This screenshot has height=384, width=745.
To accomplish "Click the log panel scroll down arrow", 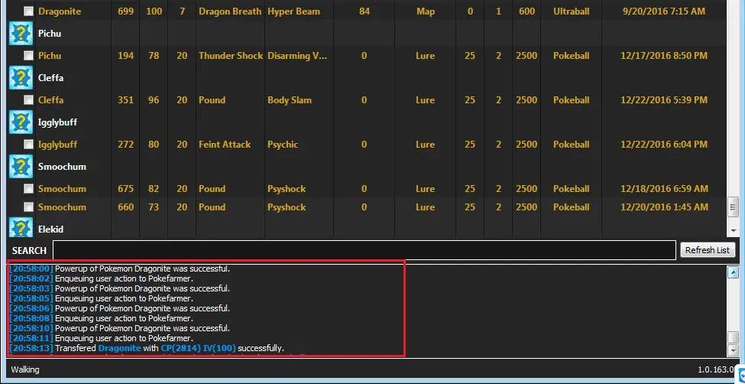I will coord(734,350).
